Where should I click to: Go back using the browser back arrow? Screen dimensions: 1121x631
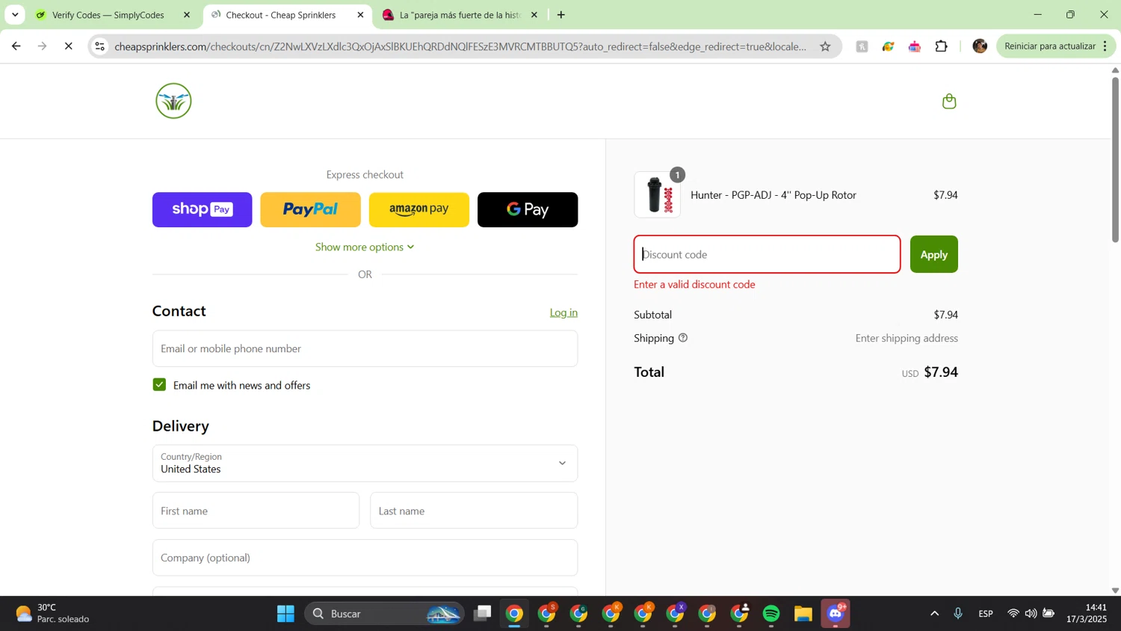(16, 46)
